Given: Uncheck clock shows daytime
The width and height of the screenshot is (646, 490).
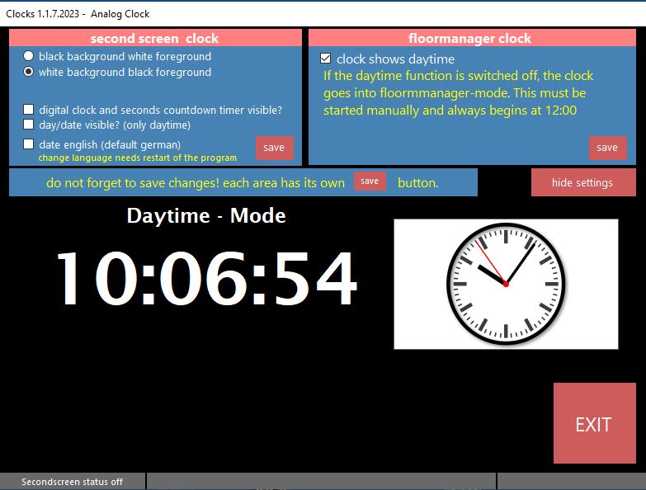Looking at the screenshot, I should coord(326,59).
